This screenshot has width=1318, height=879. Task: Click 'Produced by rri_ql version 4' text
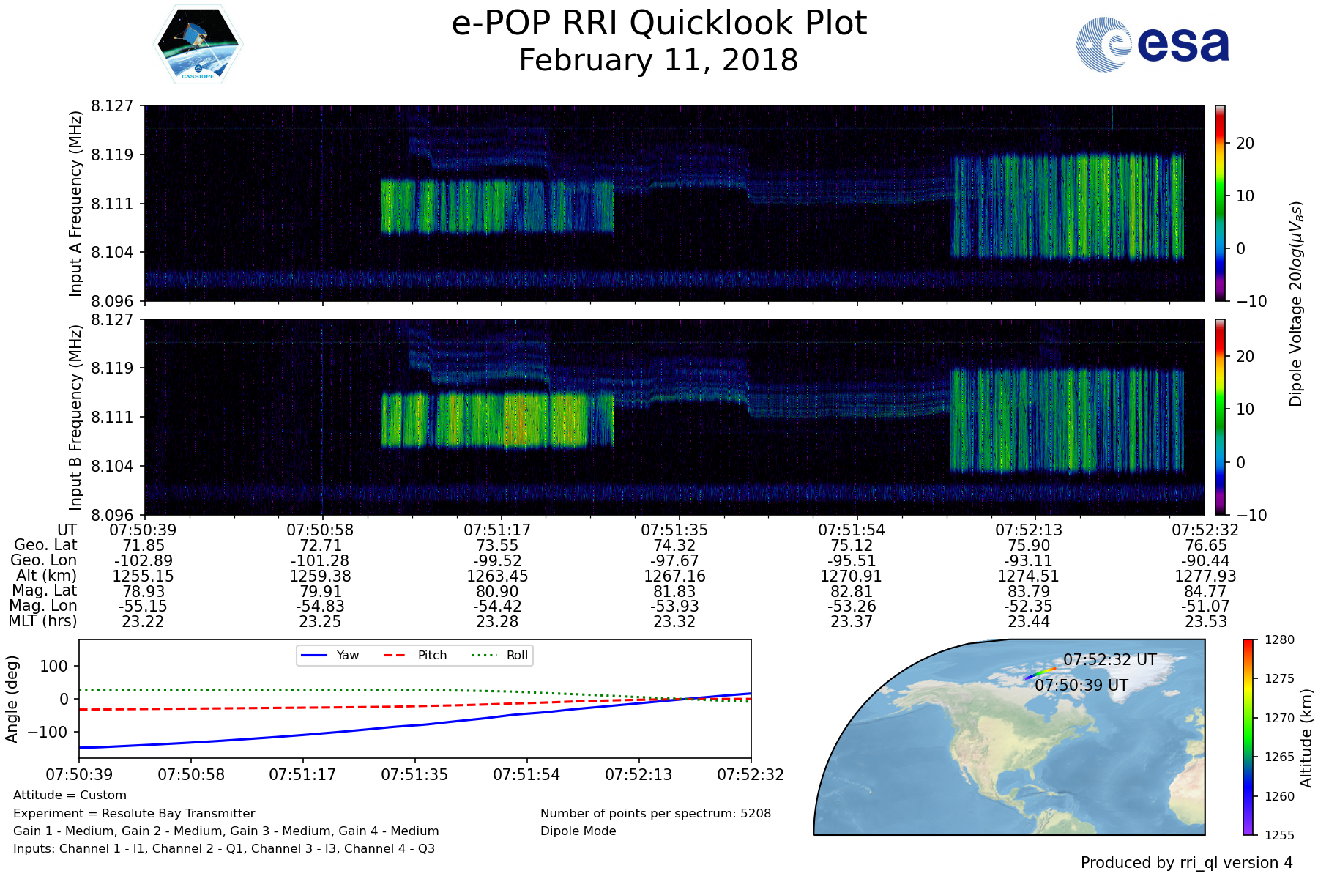click(1186, 863)
